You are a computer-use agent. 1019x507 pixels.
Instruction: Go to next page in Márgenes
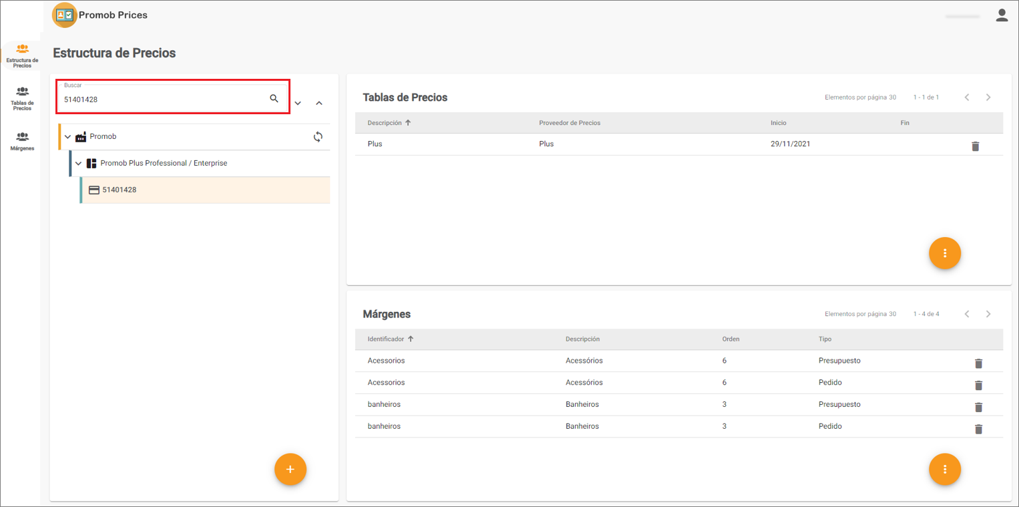988,314
